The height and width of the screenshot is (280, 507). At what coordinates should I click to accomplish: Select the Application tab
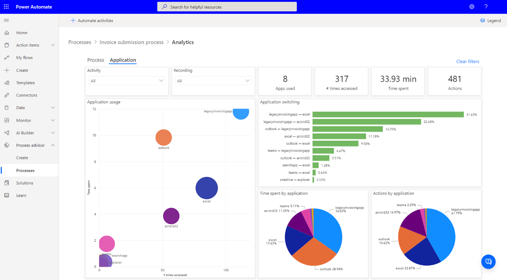tap(123, 60)
